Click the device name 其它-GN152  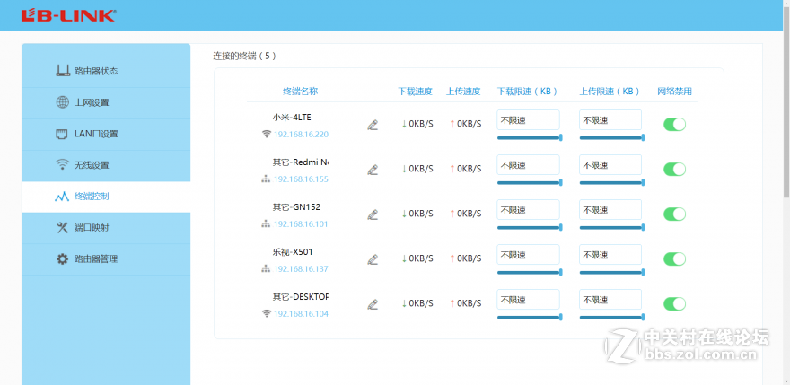pyautogui.click(x=296, y=206)
